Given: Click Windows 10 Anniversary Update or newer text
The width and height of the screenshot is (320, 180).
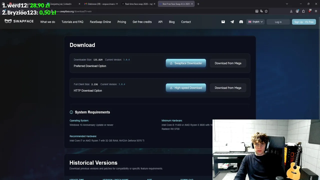Looking at the screenshot, I should click(91, 125).
